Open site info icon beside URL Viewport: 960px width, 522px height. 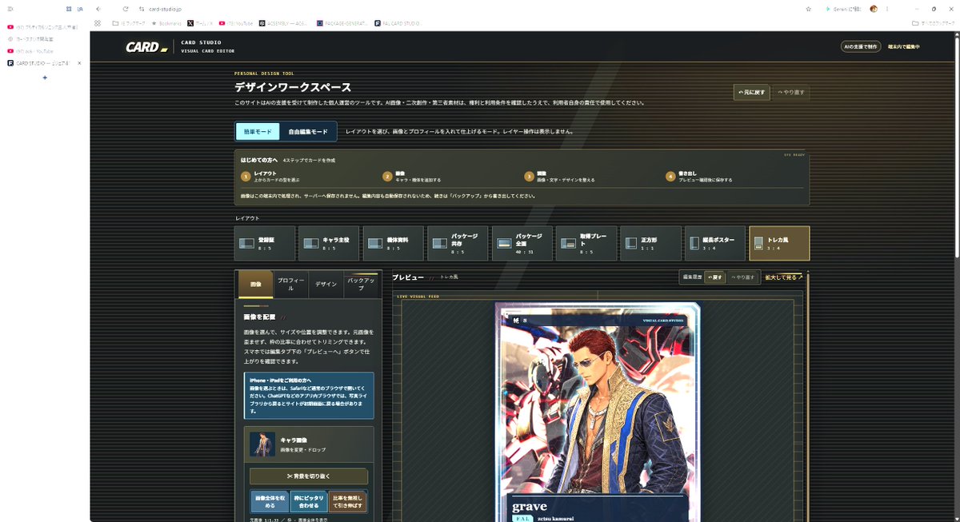click(x=142, y=9)
